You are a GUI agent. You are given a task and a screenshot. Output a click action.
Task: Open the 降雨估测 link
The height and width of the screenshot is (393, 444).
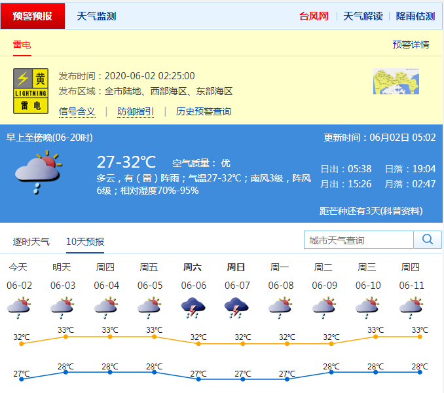click(415, 16)
